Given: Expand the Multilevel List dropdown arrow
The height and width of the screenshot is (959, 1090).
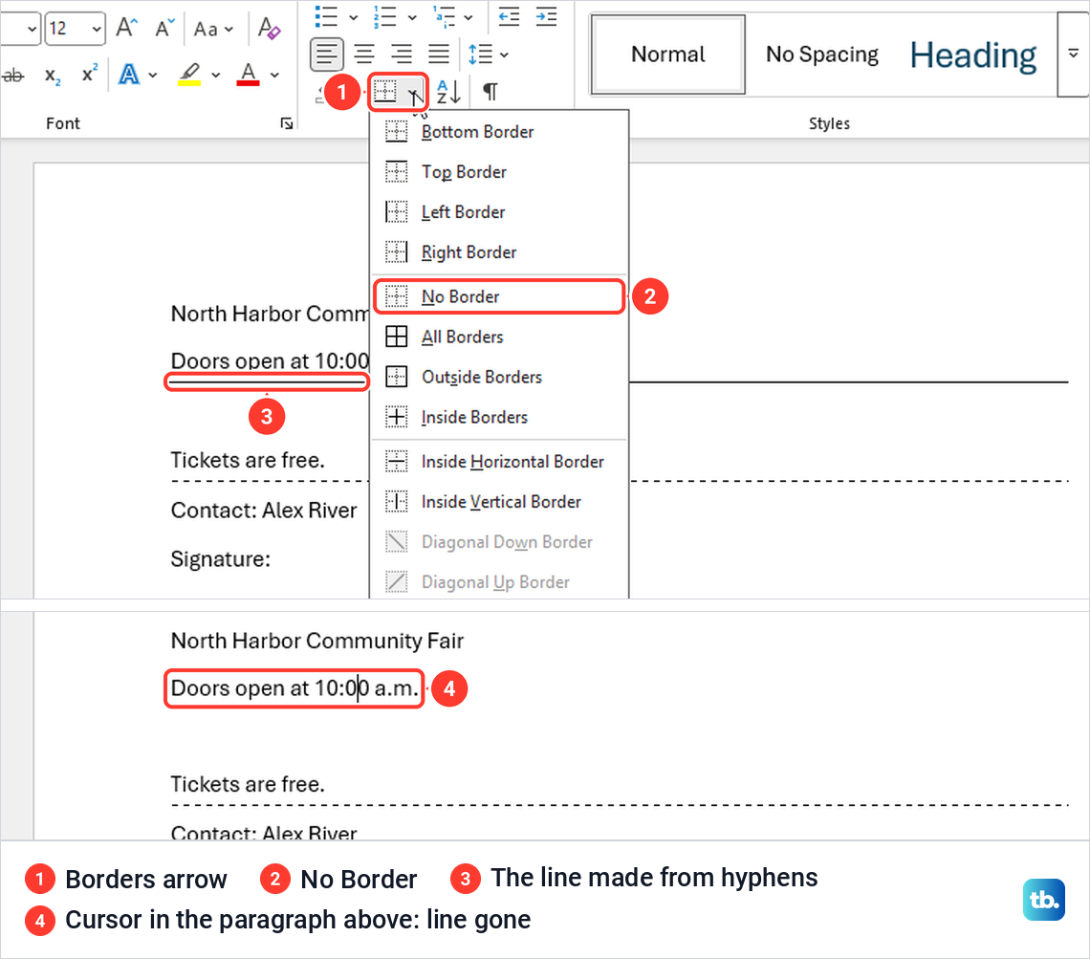Looking at the screenshot, I should pos(469,16).
